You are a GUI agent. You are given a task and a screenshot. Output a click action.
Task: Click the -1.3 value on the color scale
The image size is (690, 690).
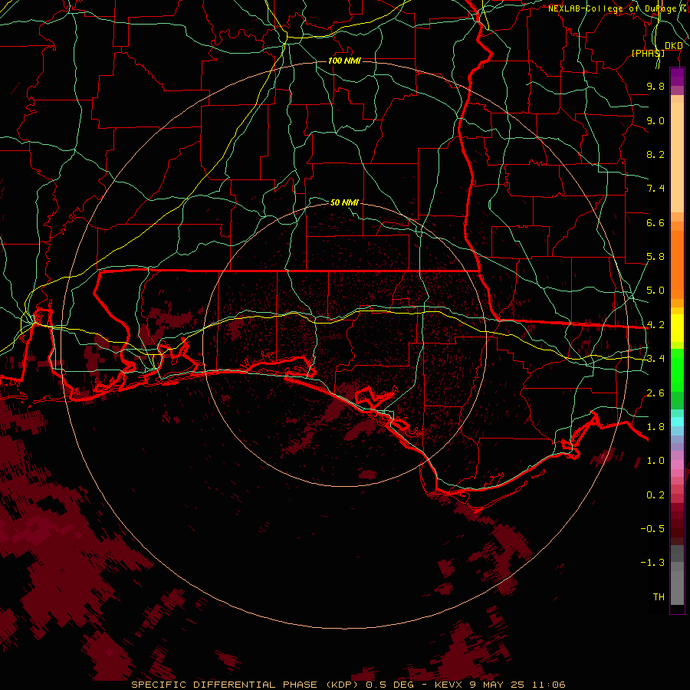click(x=652, y=563)
